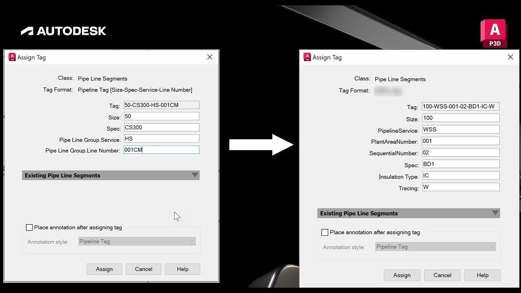
Task: Click Spec field containing CS300
Action: (x=161, y=127)
